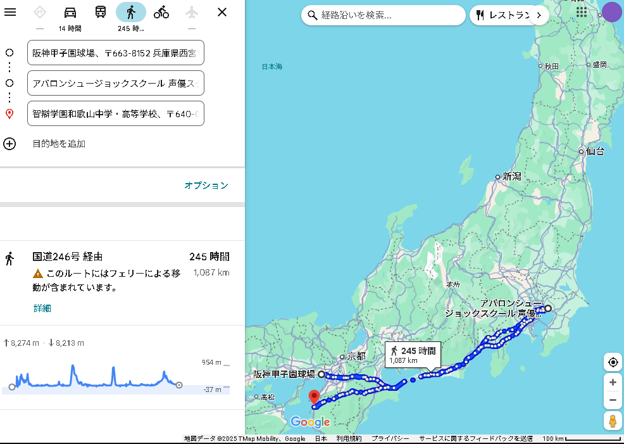Select the walking travel mode

click(x=131, y=12)
